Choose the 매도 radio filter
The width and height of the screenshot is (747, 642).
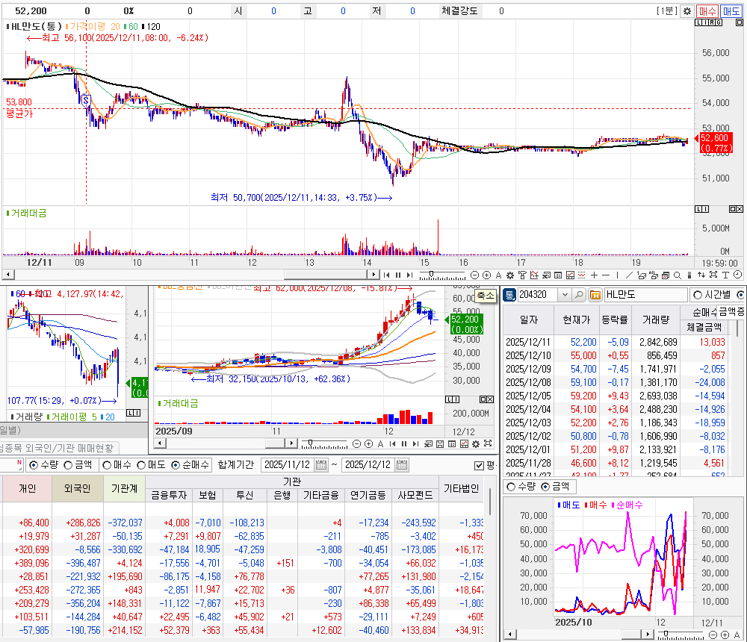coord(151,465)
